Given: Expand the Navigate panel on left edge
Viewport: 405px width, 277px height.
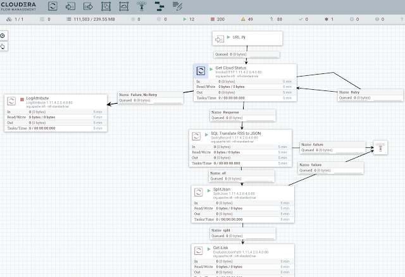Looking at the screenshot, I should point(3,35).
